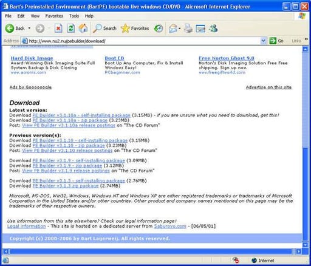Expand the Back history dropdown arrow
The height and width of the screenshot is (266, 311).
pyautogui.click(x=29, y=28)
